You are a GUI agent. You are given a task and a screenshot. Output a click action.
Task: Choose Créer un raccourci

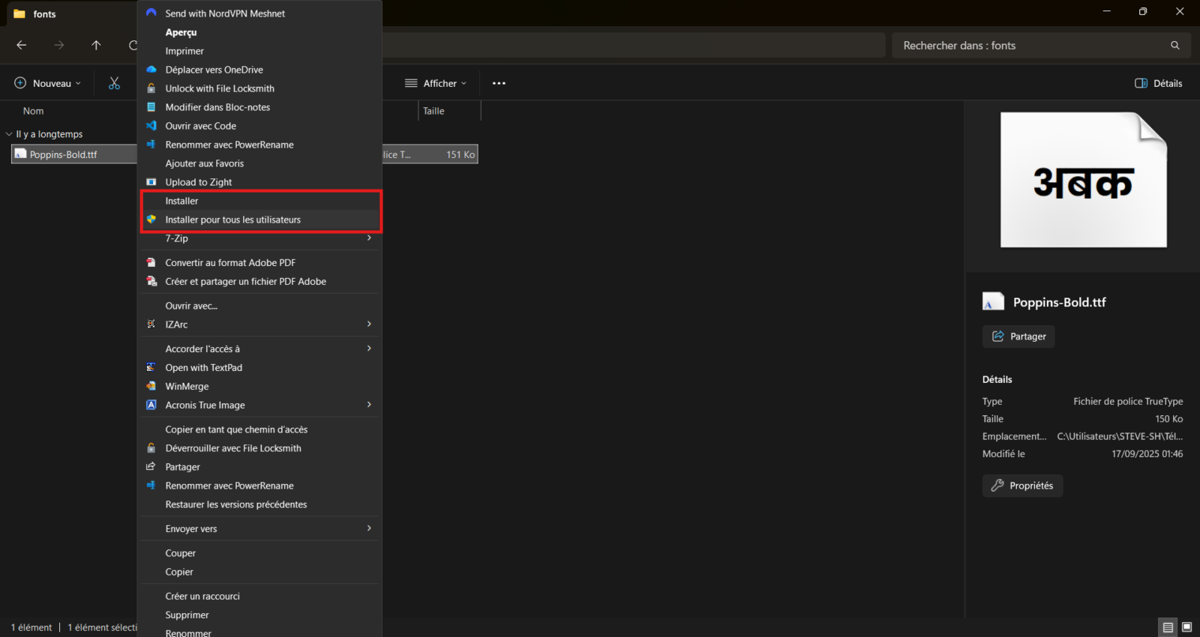tap(259, 597)
